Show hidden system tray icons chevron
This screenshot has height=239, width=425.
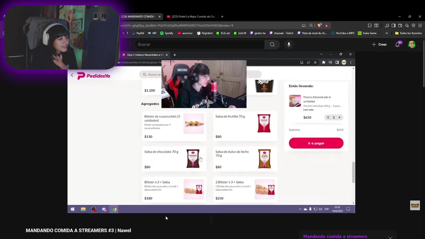point(300,209)
